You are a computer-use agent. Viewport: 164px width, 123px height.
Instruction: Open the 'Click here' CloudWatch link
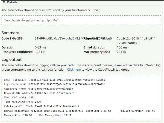74,70
